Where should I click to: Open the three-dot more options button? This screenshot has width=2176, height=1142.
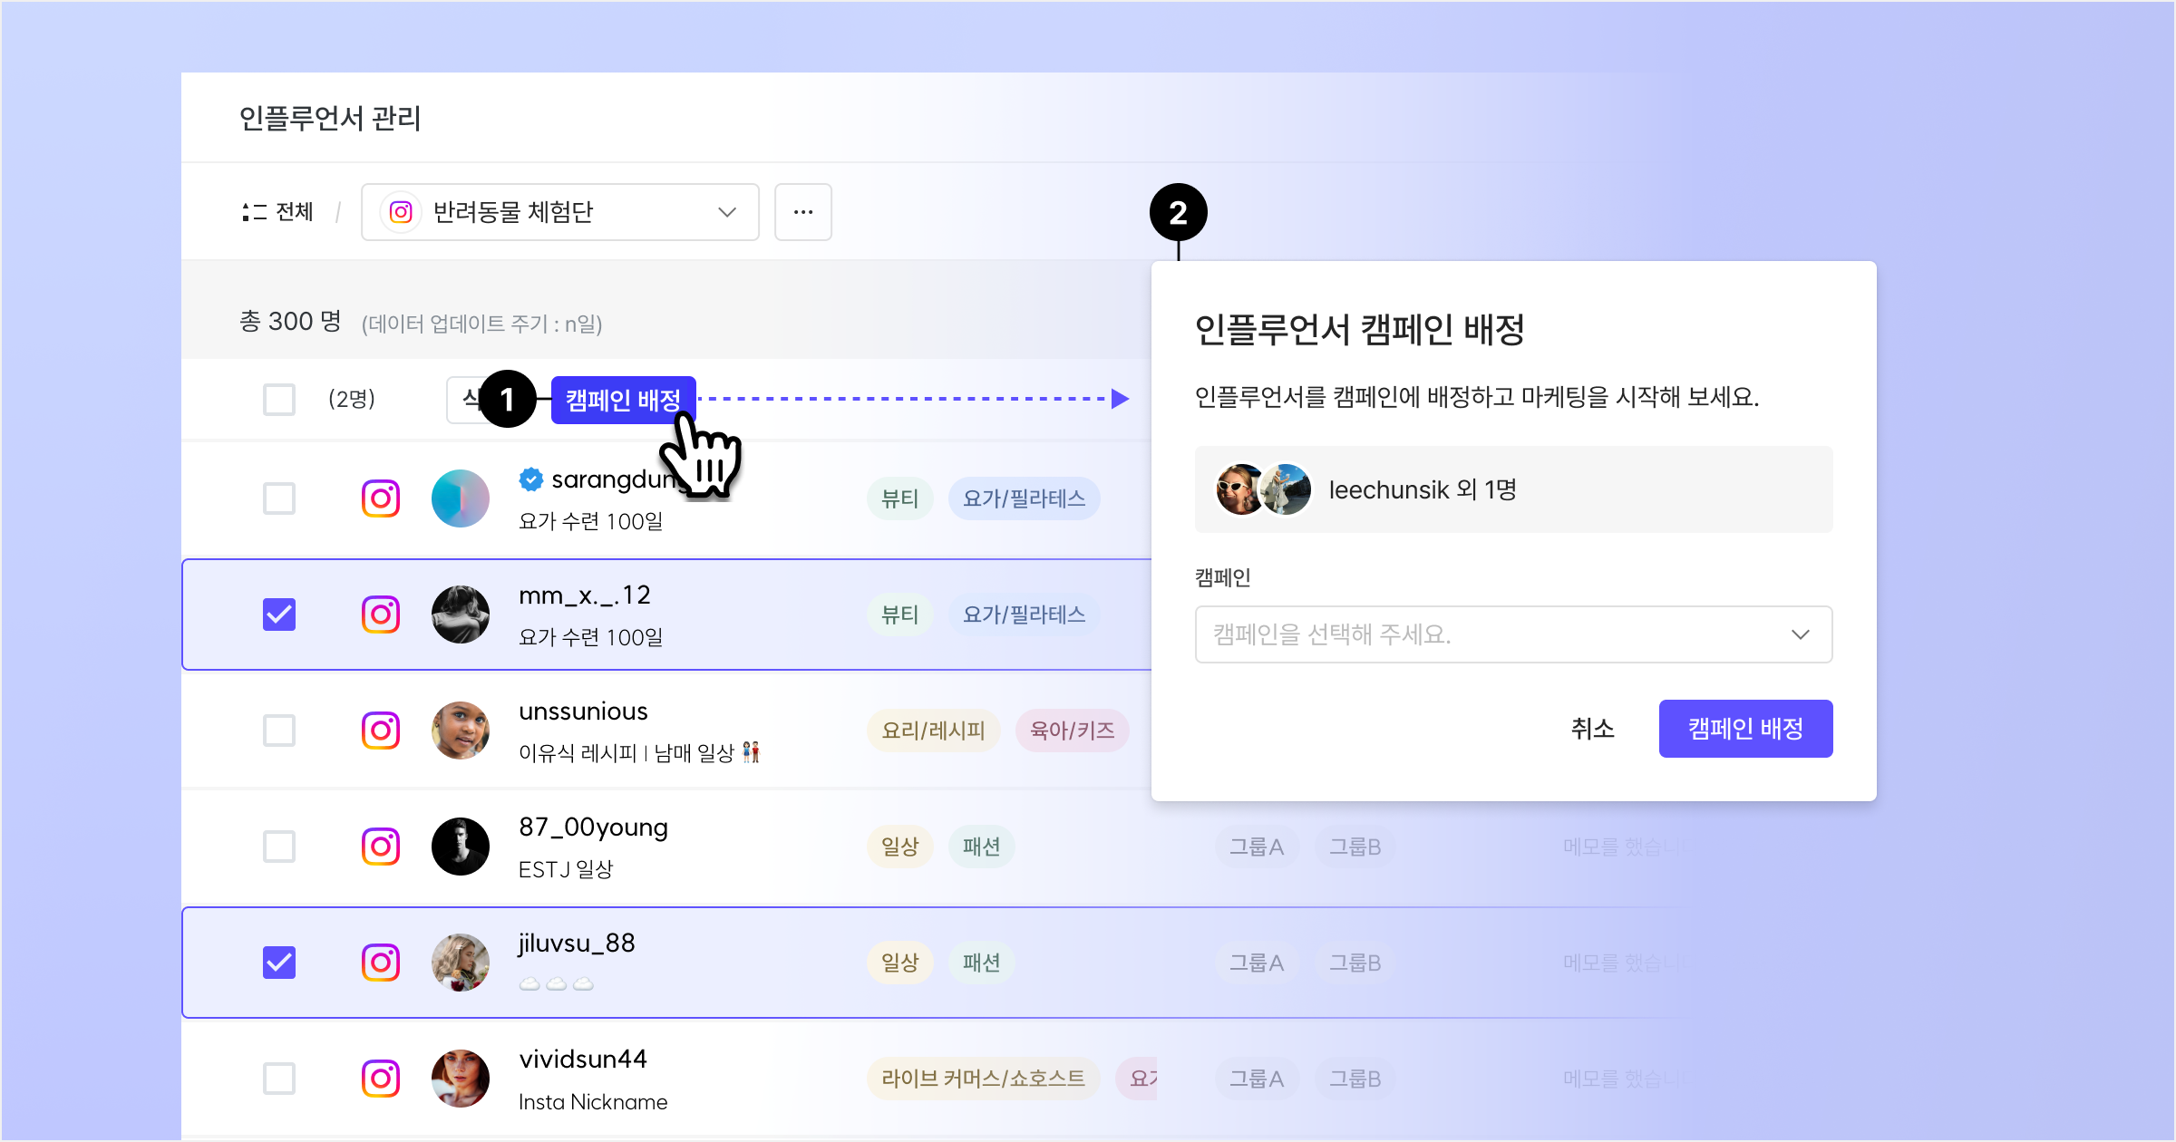[802, 212]
